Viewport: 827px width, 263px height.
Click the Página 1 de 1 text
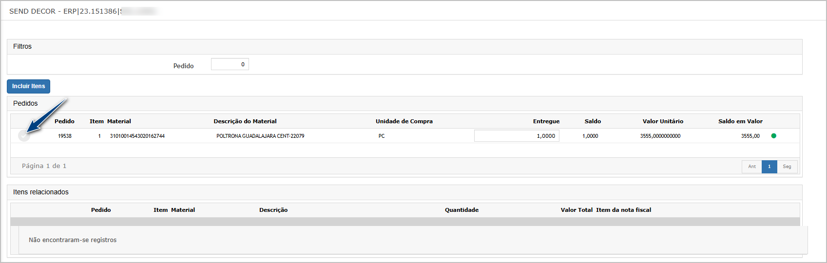44,166
